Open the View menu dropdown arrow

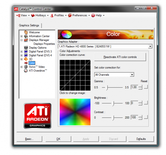[x=29, y=16]
